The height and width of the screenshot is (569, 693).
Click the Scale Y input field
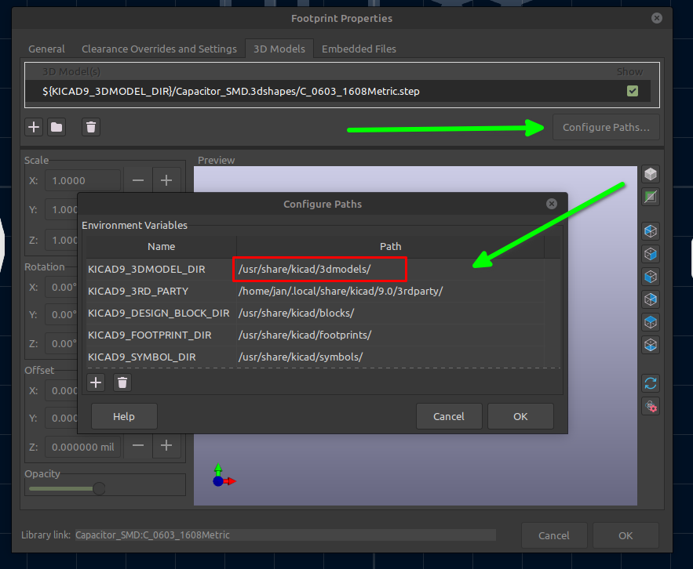pos(61,209)
